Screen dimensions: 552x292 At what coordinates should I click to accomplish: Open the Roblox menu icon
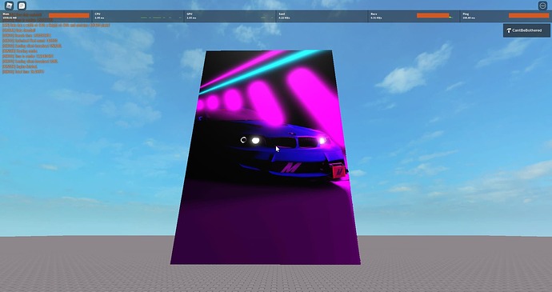click(9, 6)
